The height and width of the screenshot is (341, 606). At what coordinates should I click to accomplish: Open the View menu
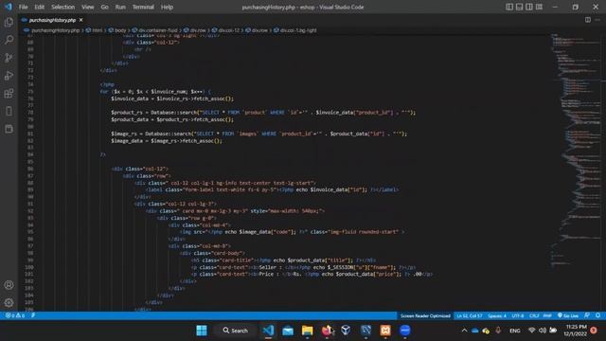(88, 7)
